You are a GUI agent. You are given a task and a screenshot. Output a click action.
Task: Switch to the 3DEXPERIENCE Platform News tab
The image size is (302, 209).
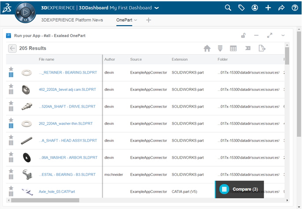72,20
